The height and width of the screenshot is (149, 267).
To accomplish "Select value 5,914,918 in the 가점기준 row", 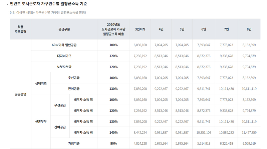I will [204, 143].
